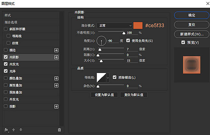The height and width of the screenshot is (135, 210).
Task: Click the 阻塞 slider handle
Action: coord(98,55)
